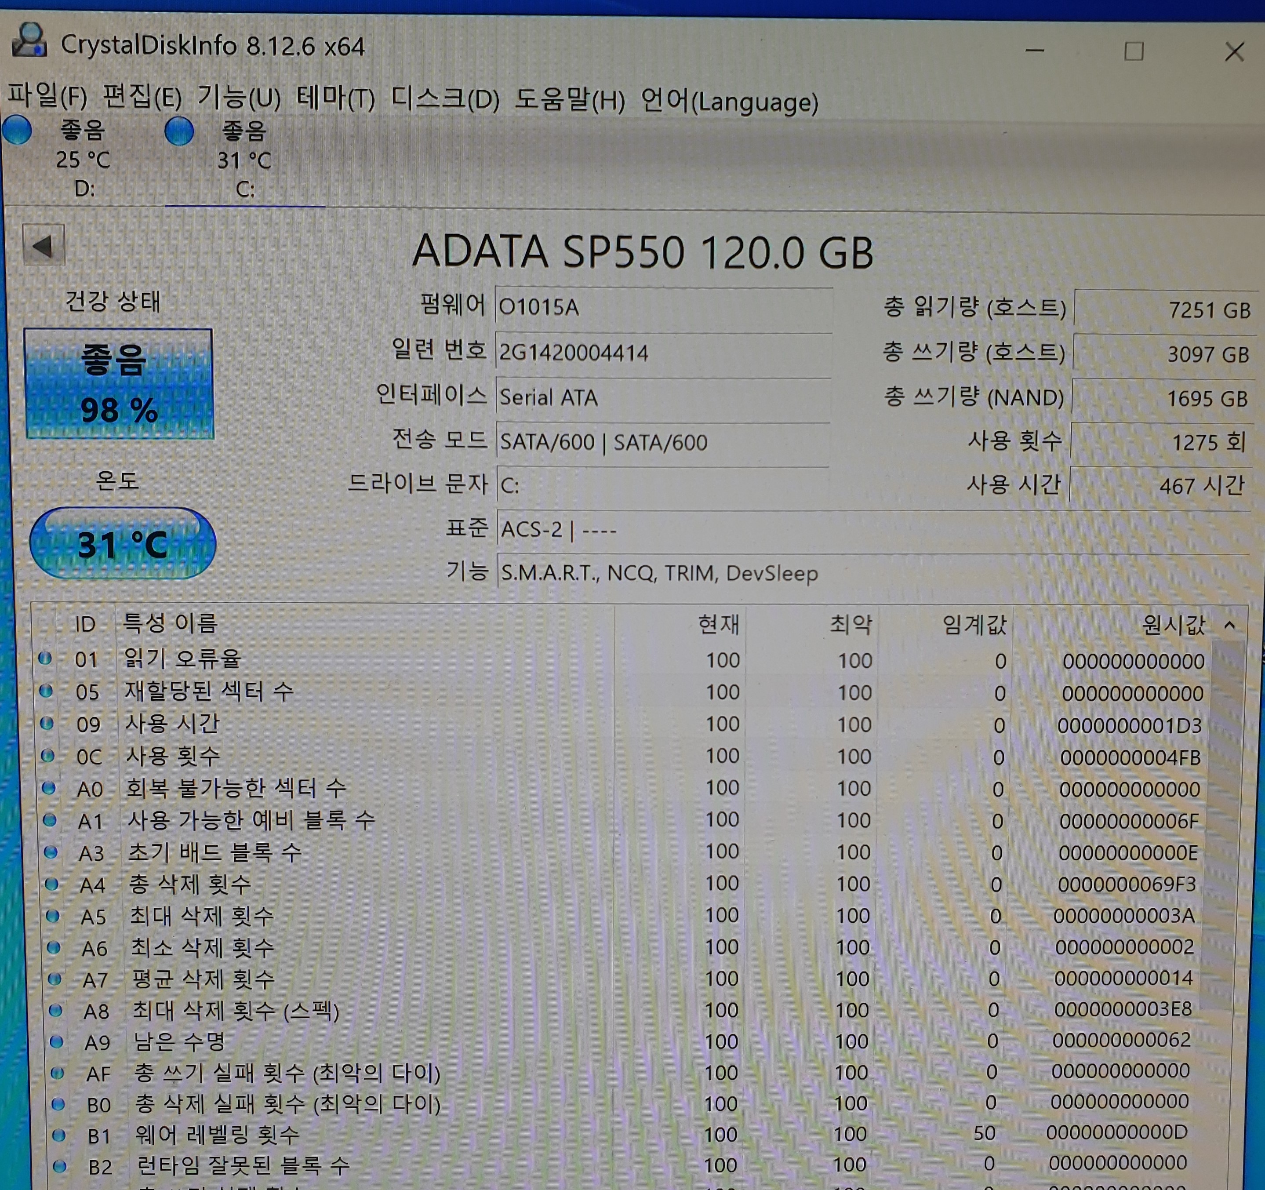Select the C: drive tab at 31 °C
The width and height of the screenshot is (1265, 1190).
(x=245, y=159)
